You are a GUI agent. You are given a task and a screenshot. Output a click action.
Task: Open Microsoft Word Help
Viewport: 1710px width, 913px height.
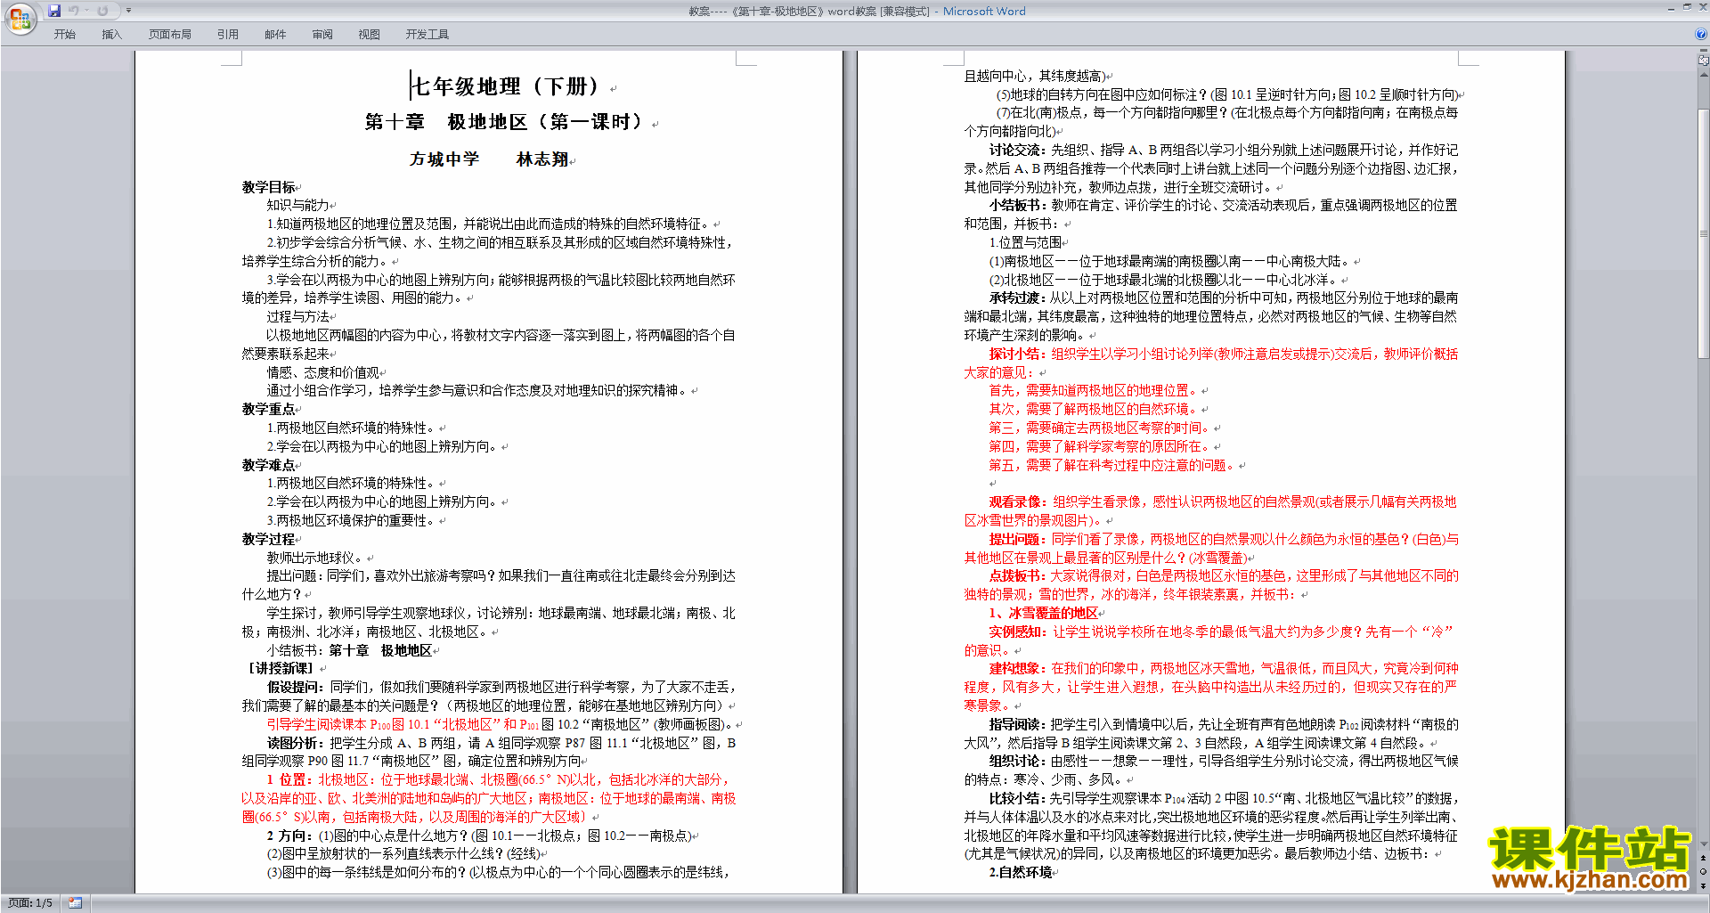1701,35
